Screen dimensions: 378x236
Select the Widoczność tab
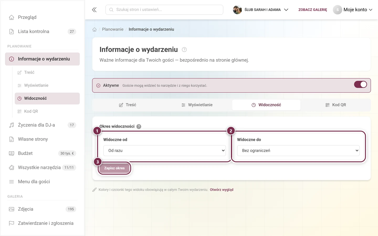[x=266, y=105]
